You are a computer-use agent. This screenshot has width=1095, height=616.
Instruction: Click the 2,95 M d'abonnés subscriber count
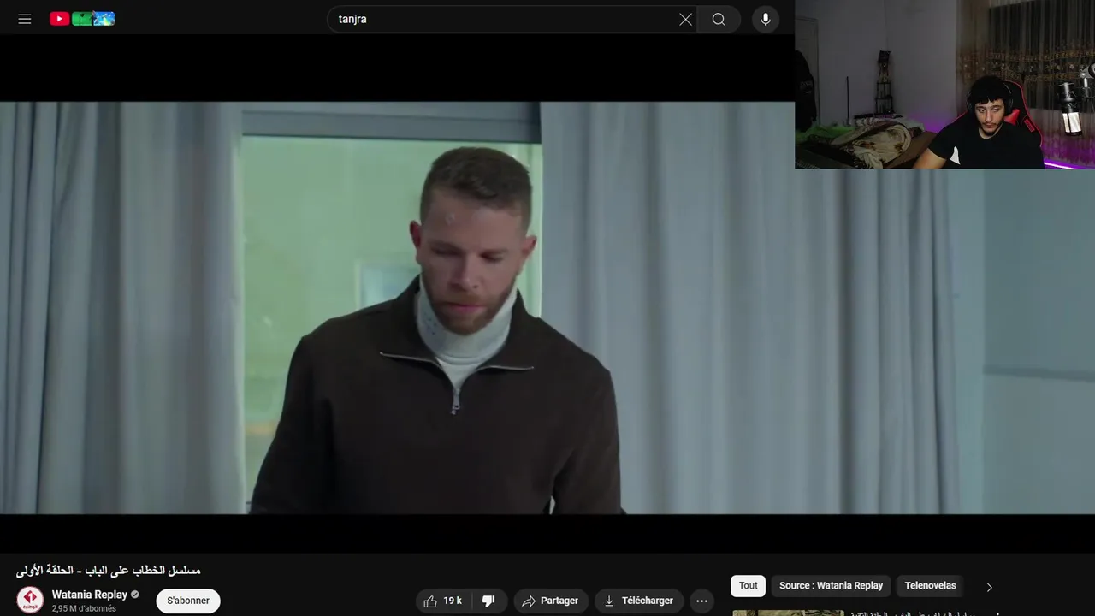84,608
